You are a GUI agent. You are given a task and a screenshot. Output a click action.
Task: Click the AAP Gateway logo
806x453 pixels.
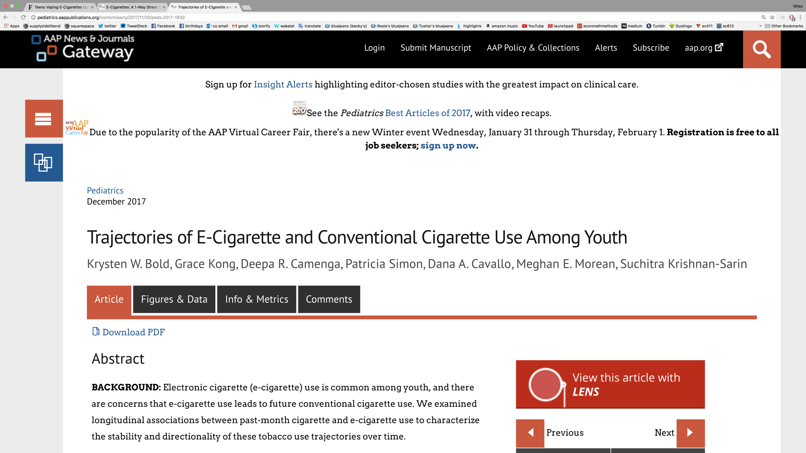click(83, 48)
